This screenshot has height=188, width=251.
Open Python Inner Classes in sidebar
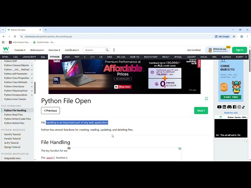click(15, 99)
